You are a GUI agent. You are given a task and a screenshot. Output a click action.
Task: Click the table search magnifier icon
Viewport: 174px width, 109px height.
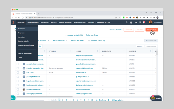pyautogui.click(x=40, y=47)
